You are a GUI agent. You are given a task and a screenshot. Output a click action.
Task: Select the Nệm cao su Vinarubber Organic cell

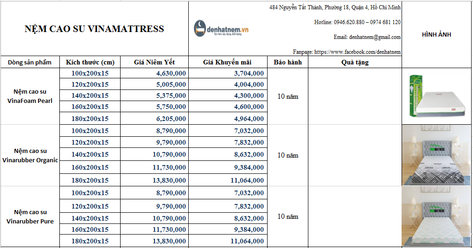tap(30, 155)
